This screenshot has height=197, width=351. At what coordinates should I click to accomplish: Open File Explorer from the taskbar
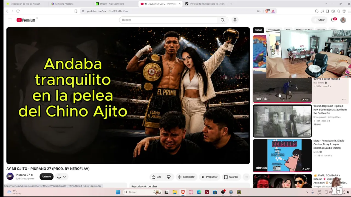coord(175,192)
